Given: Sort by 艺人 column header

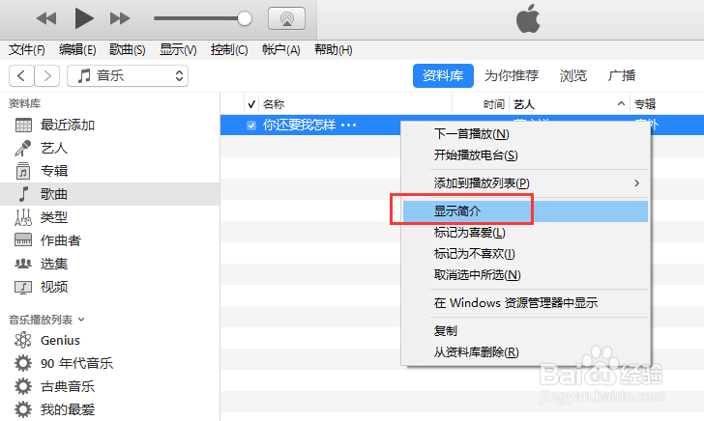Looking at the screenshot, I should coord(524,104).
